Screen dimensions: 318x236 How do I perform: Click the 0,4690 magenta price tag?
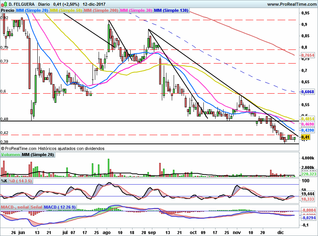[x=308, y=124]
